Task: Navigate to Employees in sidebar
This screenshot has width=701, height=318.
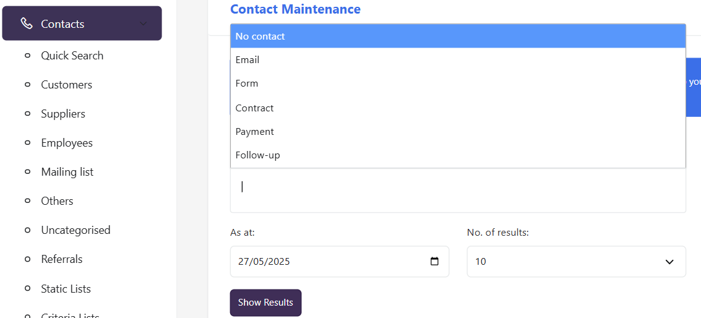Action: coord(67,143)
